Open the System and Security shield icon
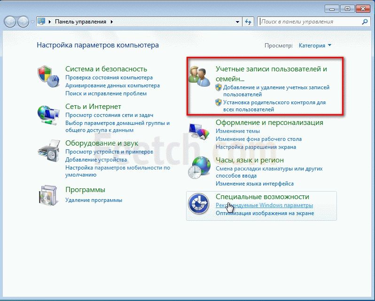The width and height of the screenshot is (375, 301). coord(48,76)
